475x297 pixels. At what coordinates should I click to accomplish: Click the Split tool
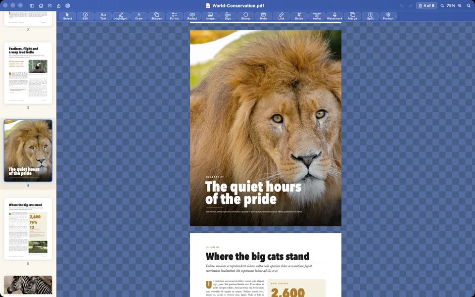(x=371, y=16)
